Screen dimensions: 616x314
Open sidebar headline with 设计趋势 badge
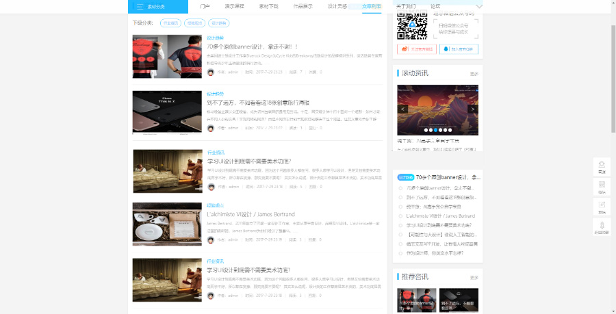(x=448, y=177)
